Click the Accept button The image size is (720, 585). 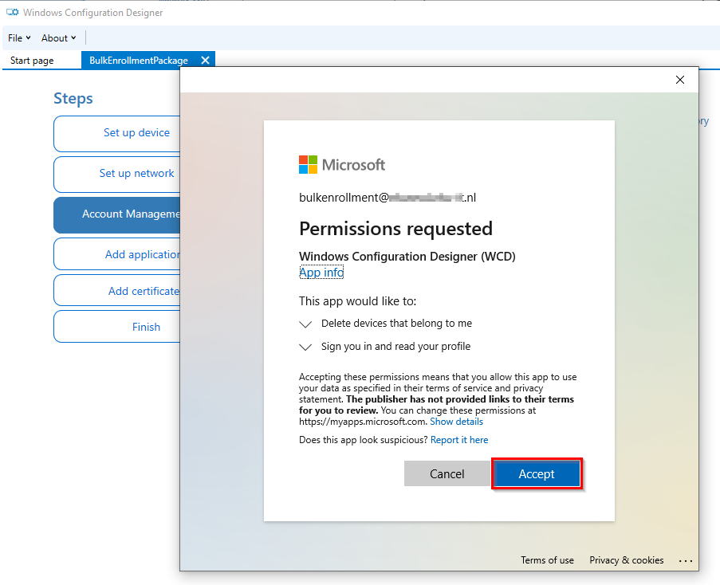[x=537, y=473]
